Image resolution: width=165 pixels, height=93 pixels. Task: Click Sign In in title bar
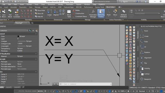point(125,2)
